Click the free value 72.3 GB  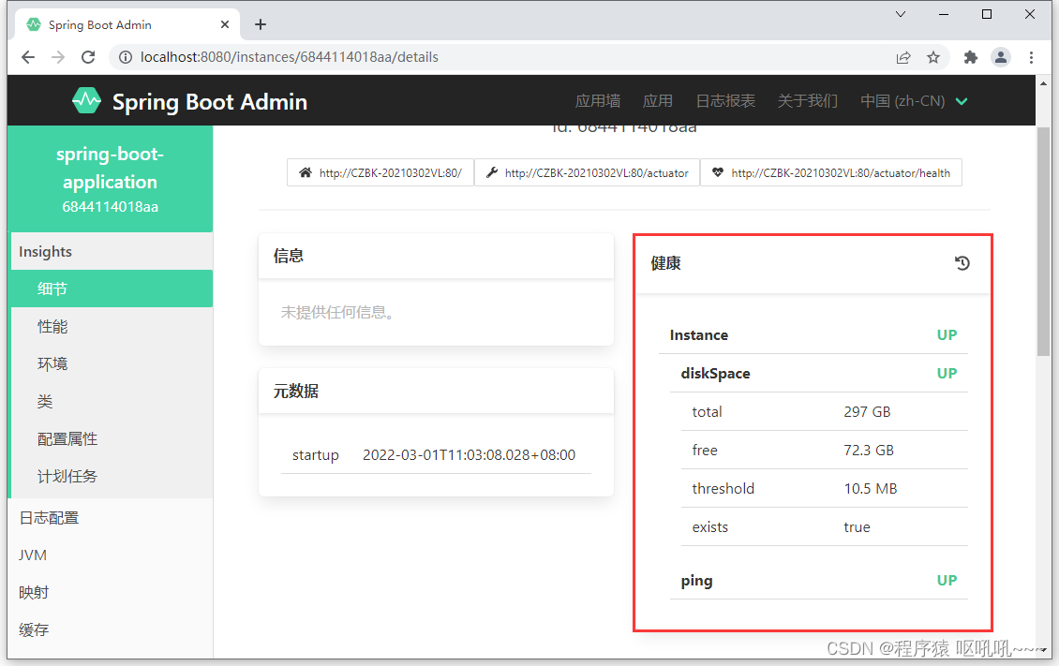[x=869, y=451]
